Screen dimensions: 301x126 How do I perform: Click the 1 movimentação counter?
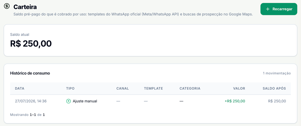(277, 73)
